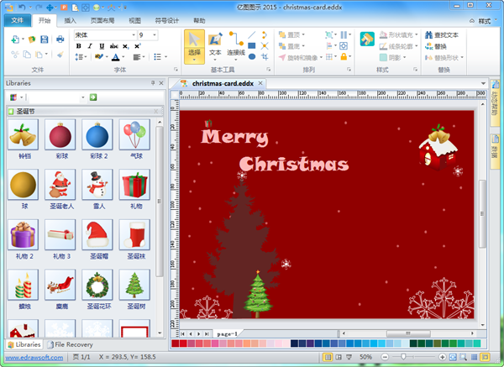Click the zoom in plus icon
The image size is (504, 367).
(443, 357)
